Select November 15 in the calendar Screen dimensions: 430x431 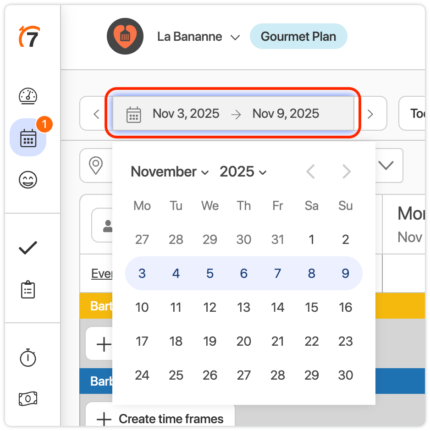pos(312,307)
